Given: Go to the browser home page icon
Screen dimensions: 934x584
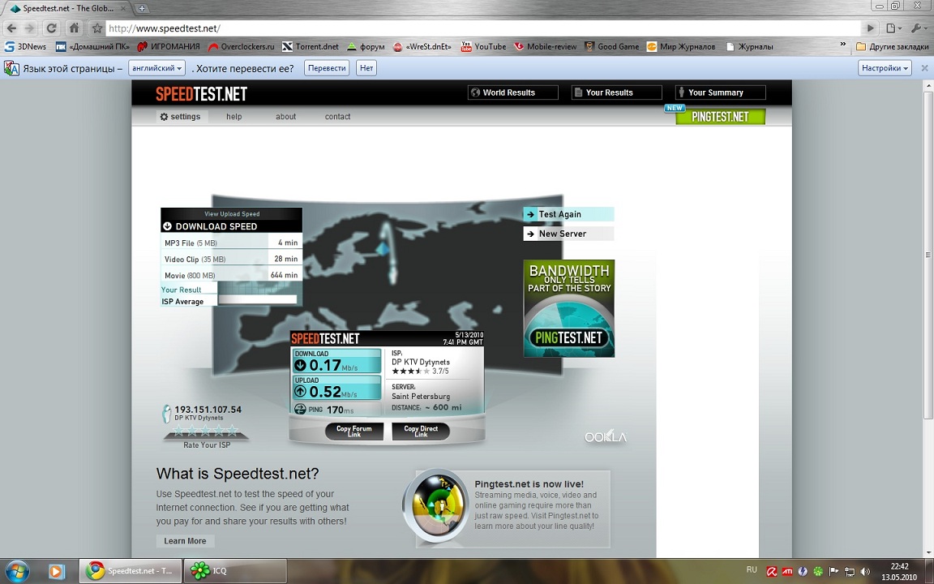Looking at the screenshot, I should coord(74,28).
